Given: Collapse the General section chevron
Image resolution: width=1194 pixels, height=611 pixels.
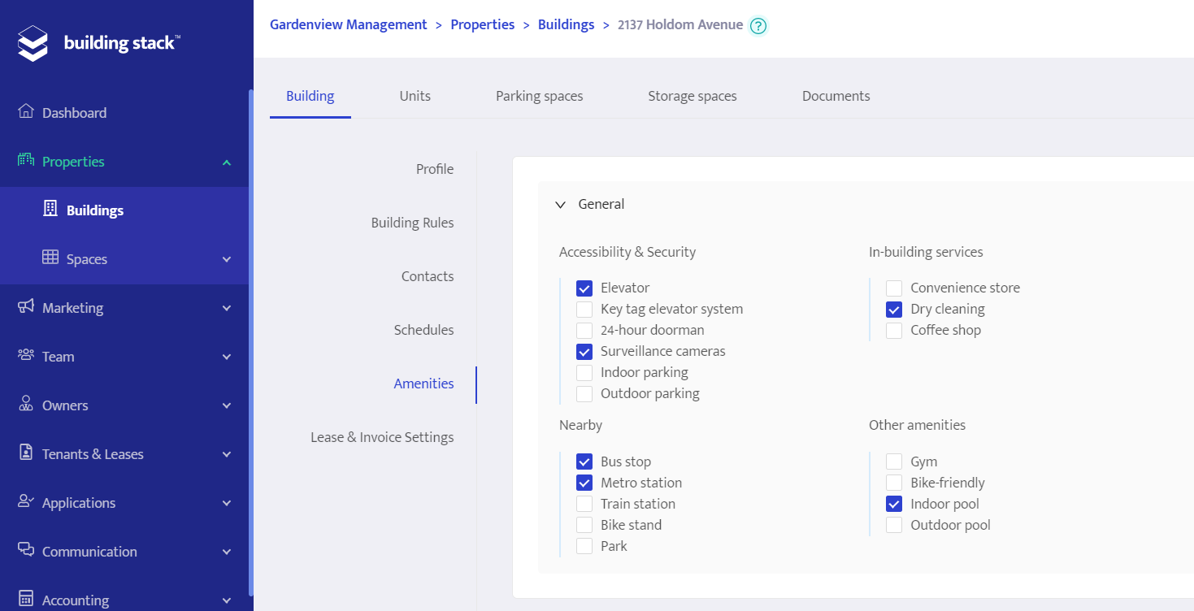Looking at the screenshot, I should [x=560, y=205].
